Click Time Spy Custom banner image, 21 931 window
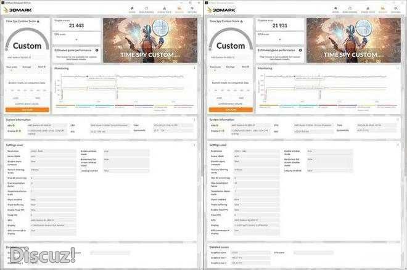Viewport: 407px width, 270px height. [x=353, y=40]
